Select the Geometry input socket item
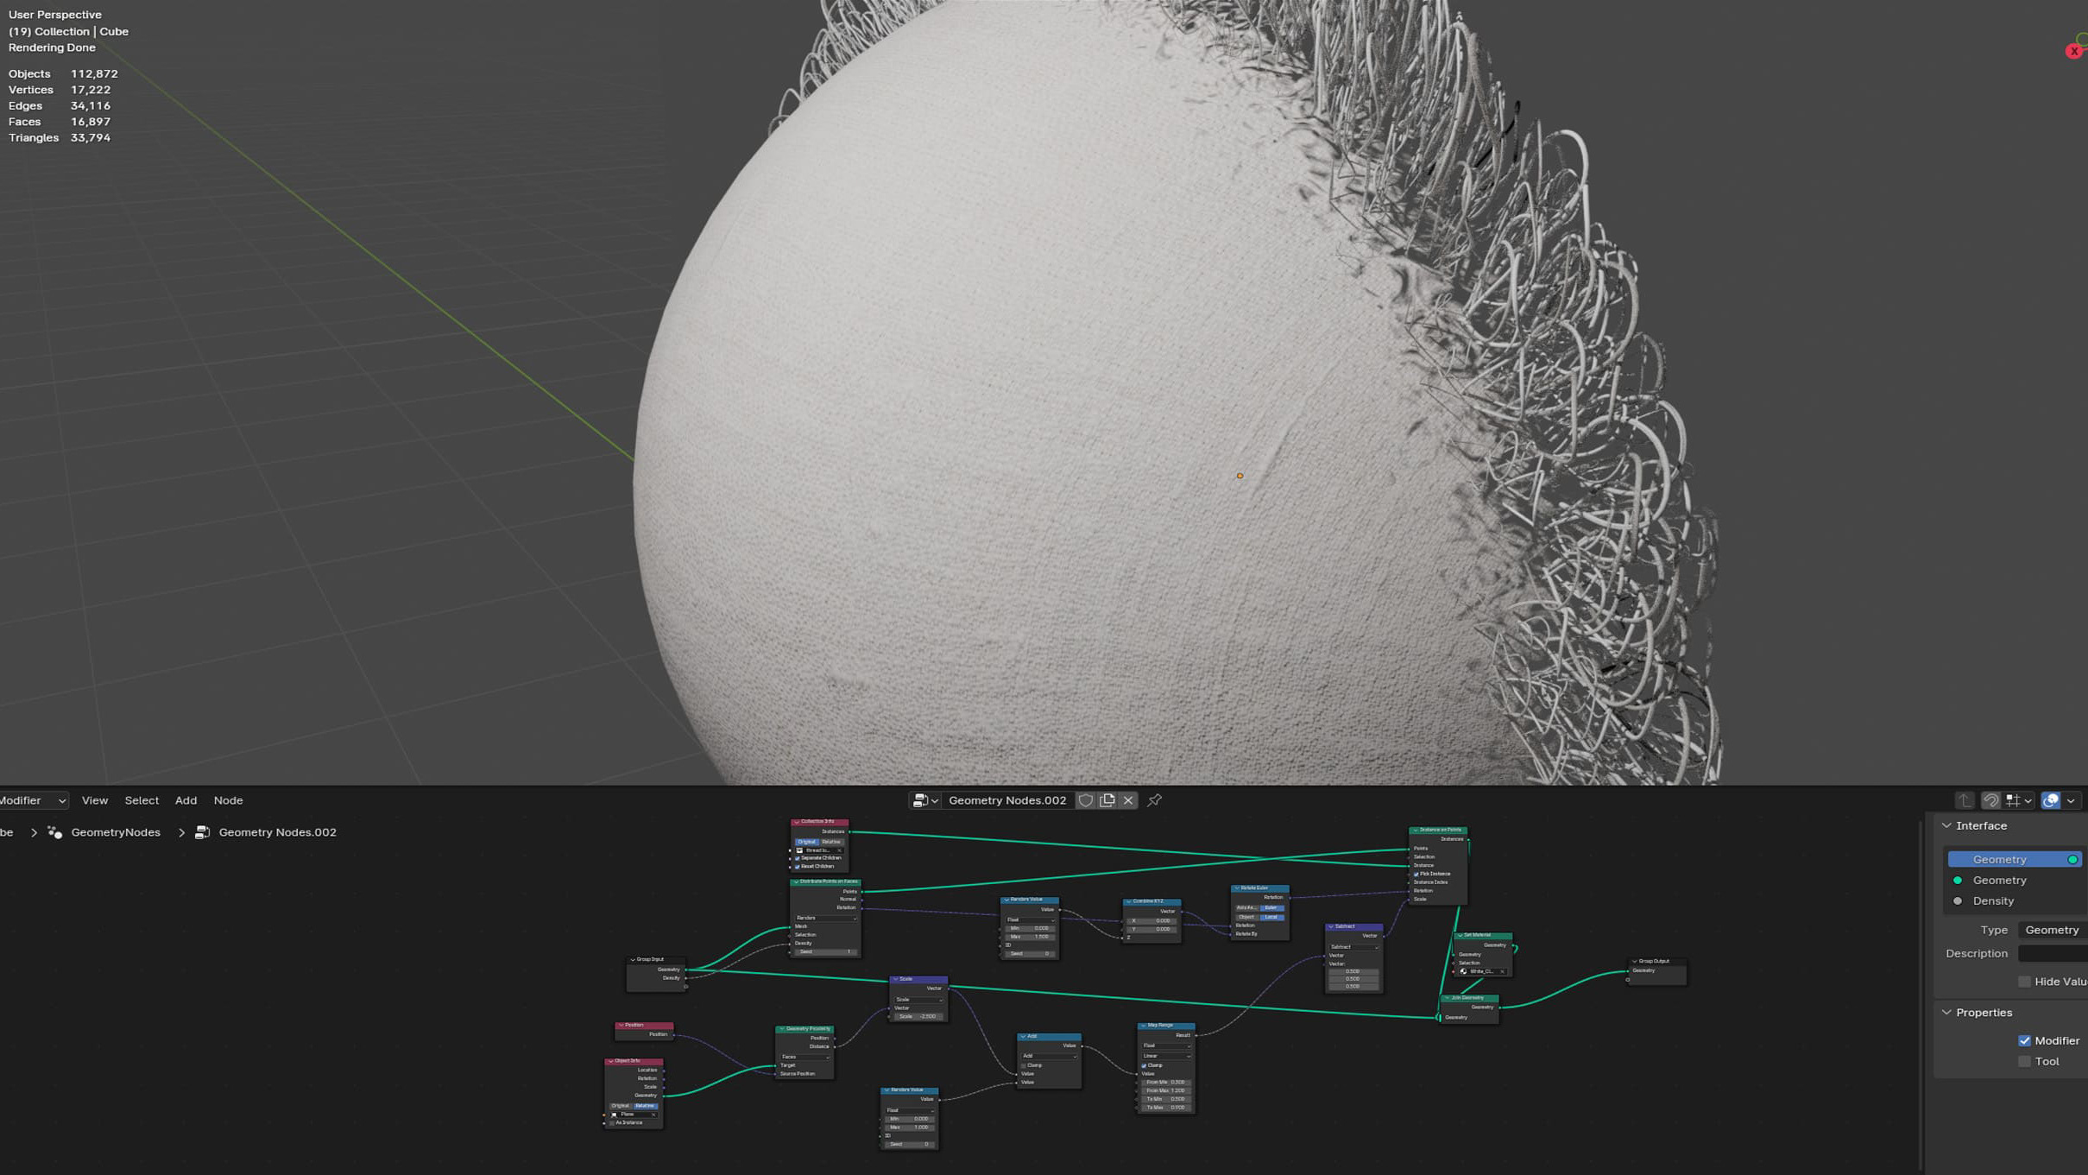The height and width of the screenshot is (1175, 2088). point(2015,880)
